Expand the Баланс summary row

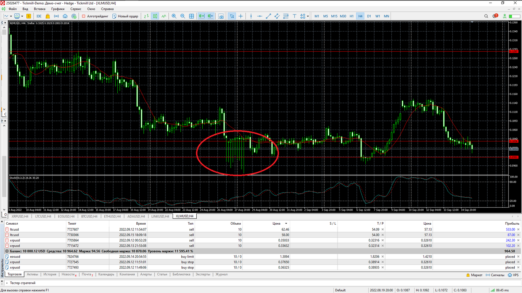pos(7,251)
